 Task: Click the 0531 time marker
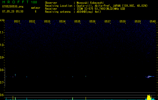tap(17, 21)
